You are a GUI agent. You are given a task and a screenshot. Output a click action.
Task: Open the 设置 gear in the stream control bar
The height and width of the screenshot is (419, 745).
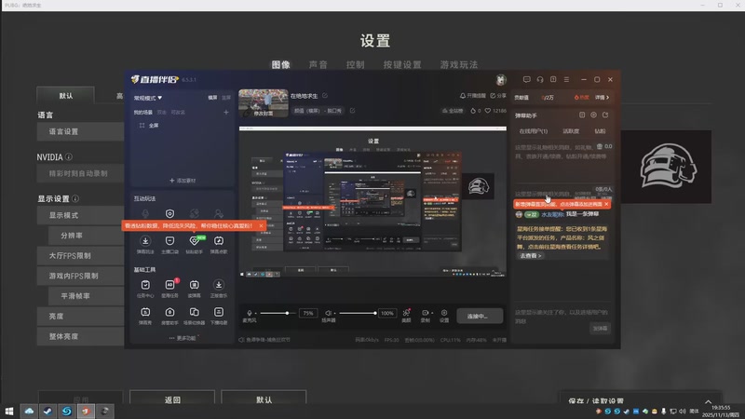(444, 316)
